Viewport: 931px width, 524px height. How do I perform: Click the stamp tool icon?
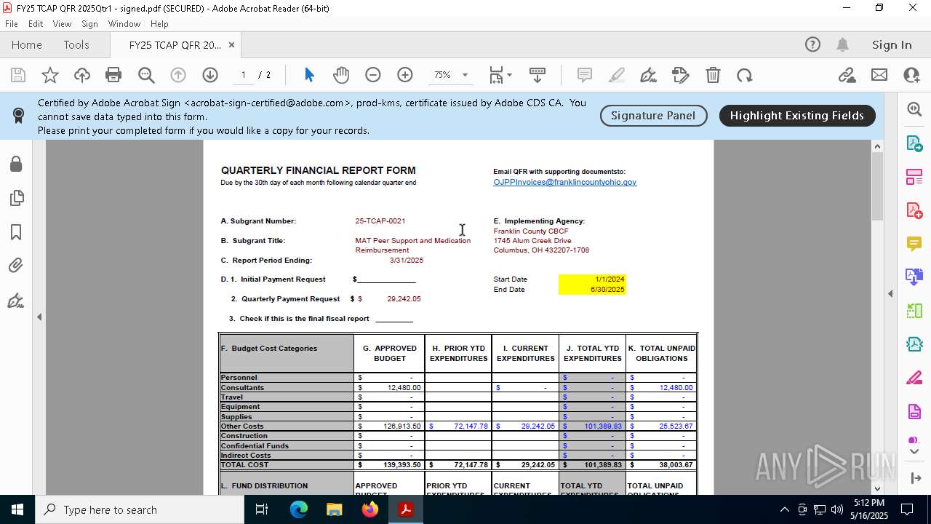point(681,75)
